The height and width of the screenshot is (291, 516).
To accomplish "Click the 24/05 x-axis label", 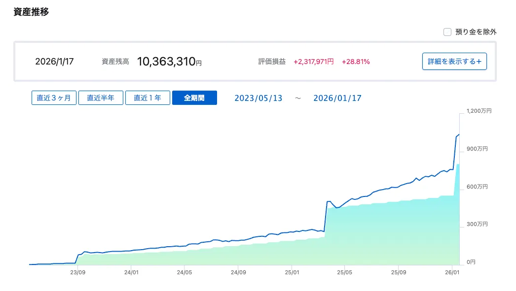I will (x=184, y=272).
